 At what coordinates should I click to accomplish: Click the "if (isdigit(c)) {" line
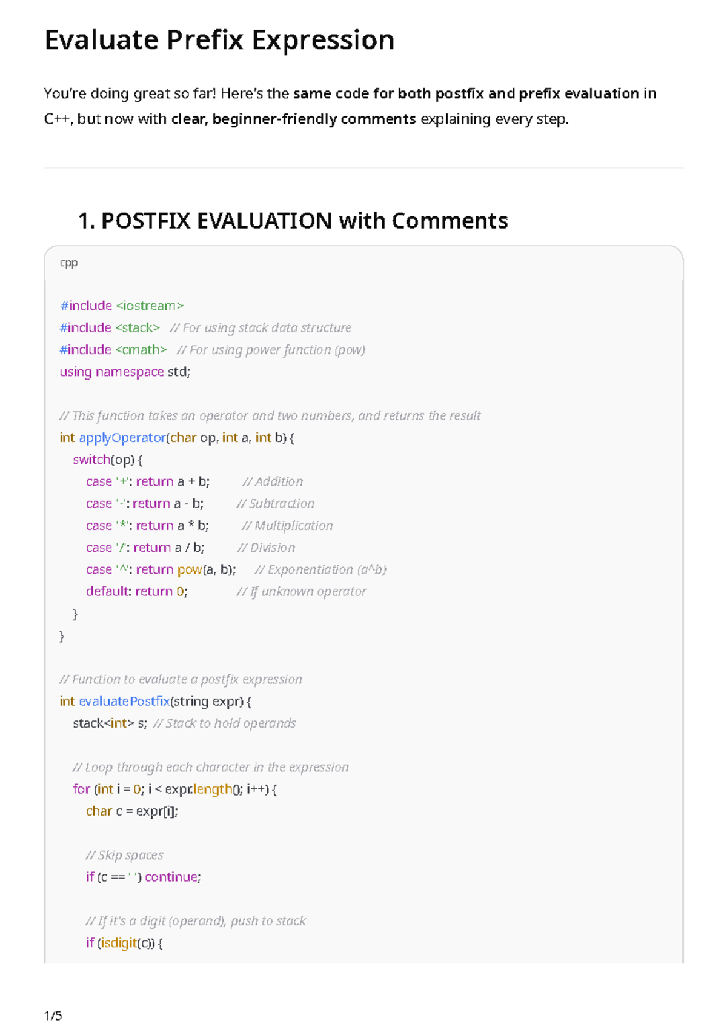point(124,943)
